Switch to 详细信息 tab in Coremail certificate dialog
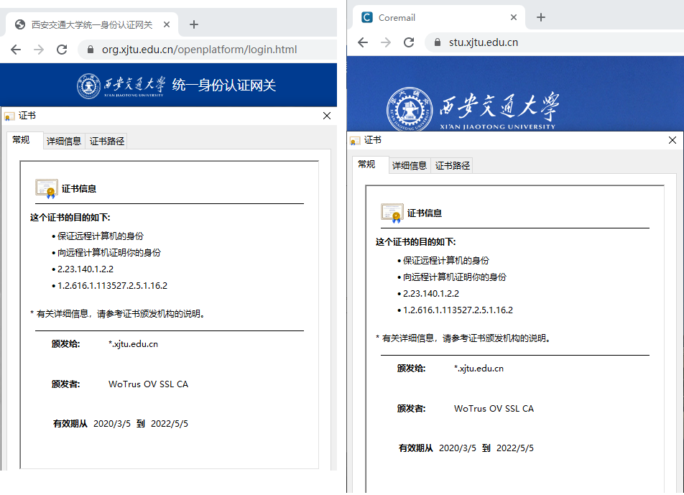684x495 pixels. (x=410, y=166)
